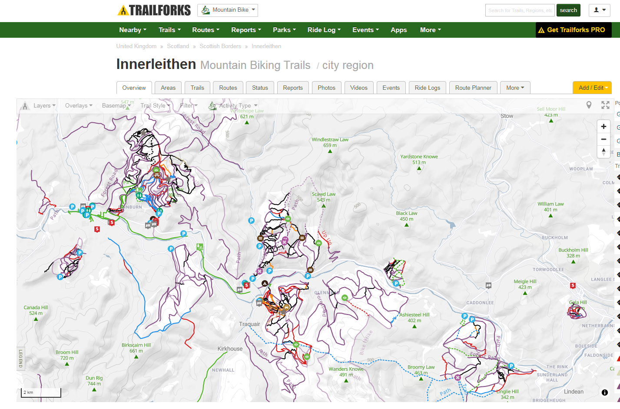Switch to the Events tab
Viewport: 620px width, 409px height.
(391, 88)
